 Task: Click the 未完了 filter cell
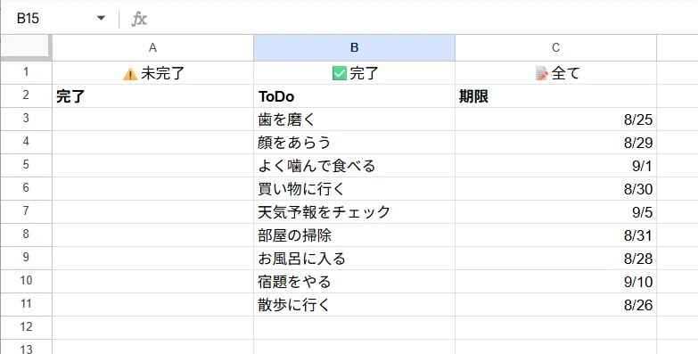pos(152,73)
